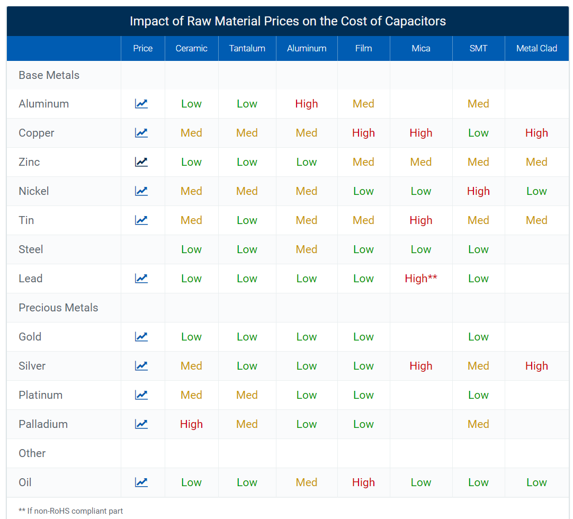Select the Tantalum column header
The image size is (573, 519).
(x=247, y=48)
